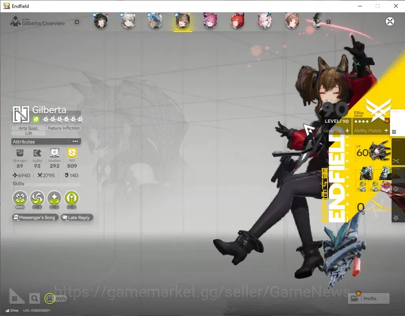
Task: Select the brown-haired operator with blue bow
Action: [x=292, y=21]
